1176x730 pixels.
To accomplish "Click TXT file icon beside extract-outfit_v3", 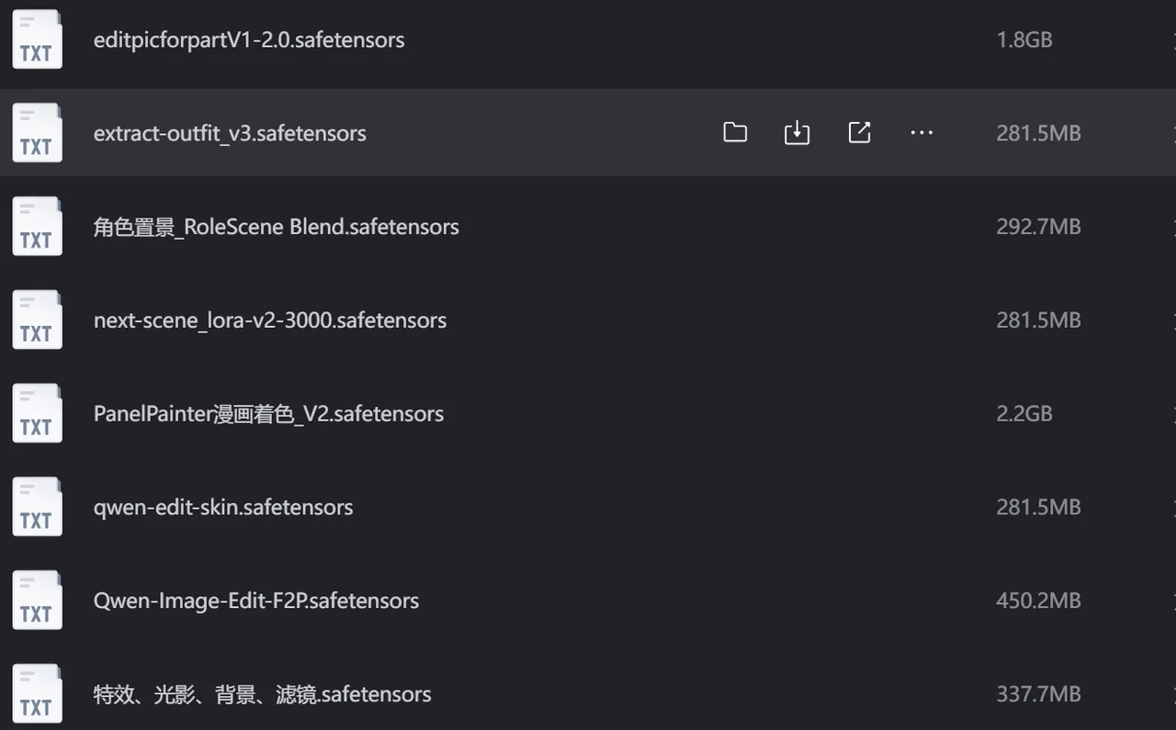I will click(x=37, y=133).
